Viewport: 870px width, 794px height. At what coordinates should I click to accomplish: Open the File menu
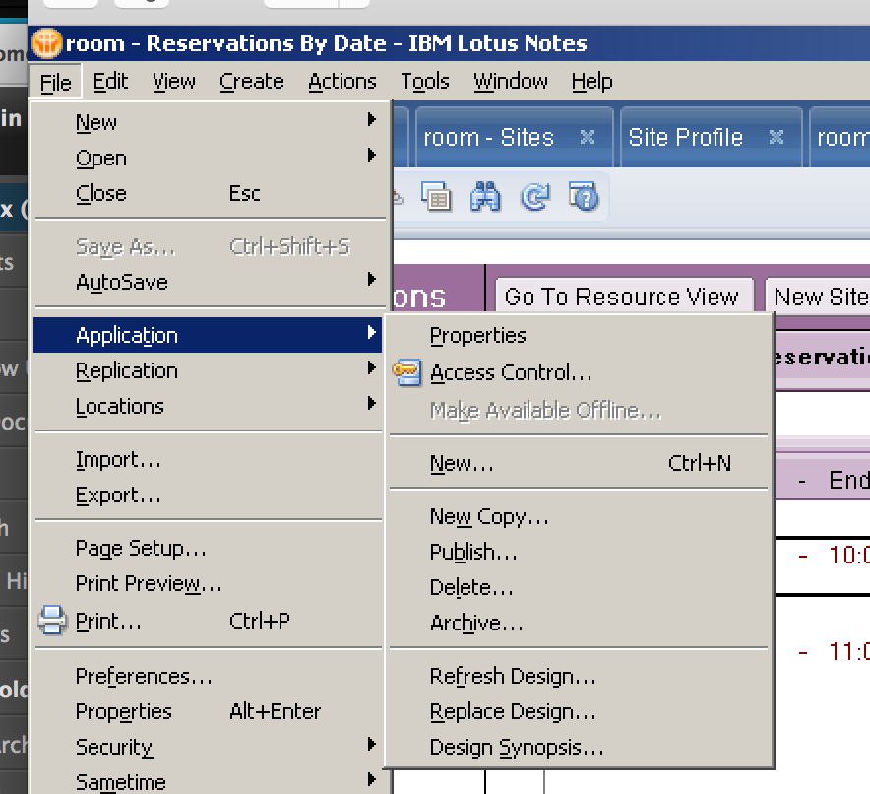tap(55, 82)
